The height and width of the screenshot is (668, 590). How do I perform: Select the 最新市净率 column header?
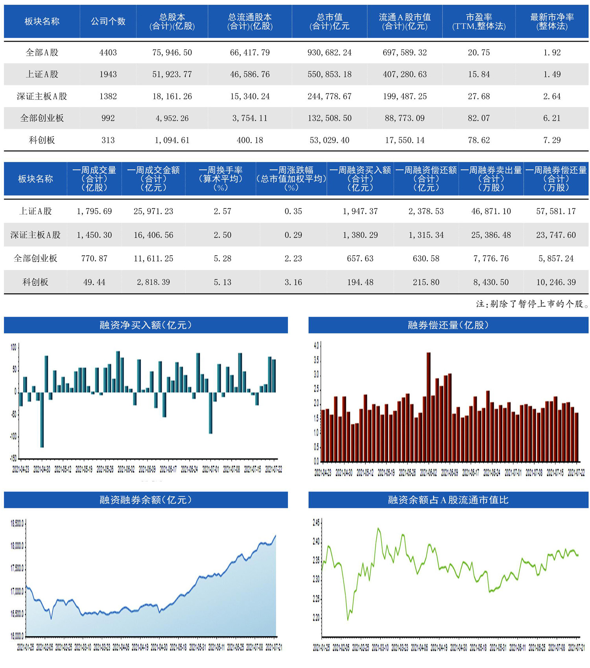[551, 22]
